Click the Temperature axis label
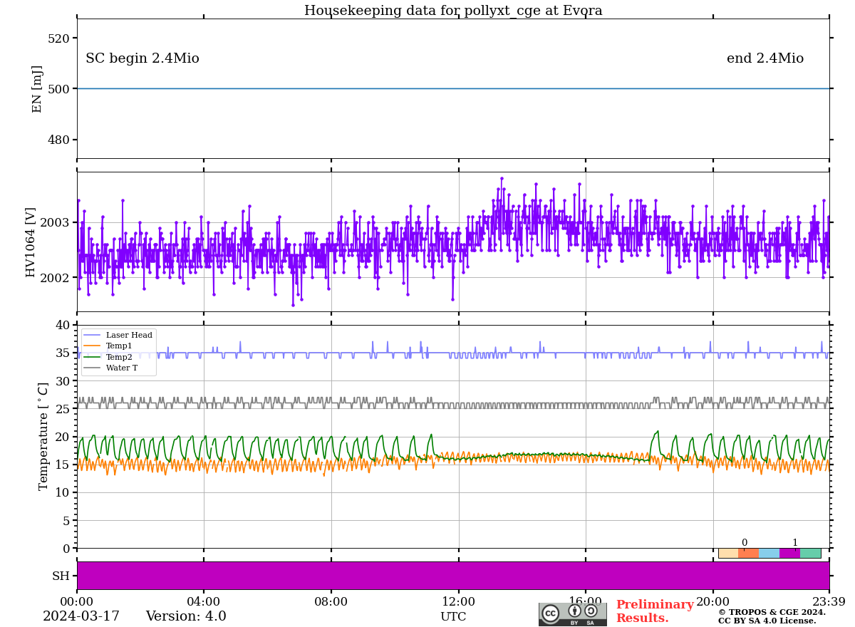Screen dimensions: 855x627 coord(43,436)
